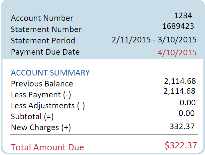This screenshot has height=155, width=205.
Task: Click the Previous Balance label
Action: coord(42,84)
